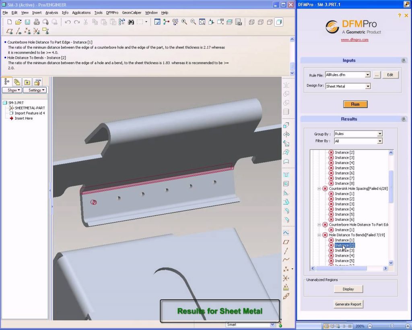Switch to No Hidden display style

270,22
